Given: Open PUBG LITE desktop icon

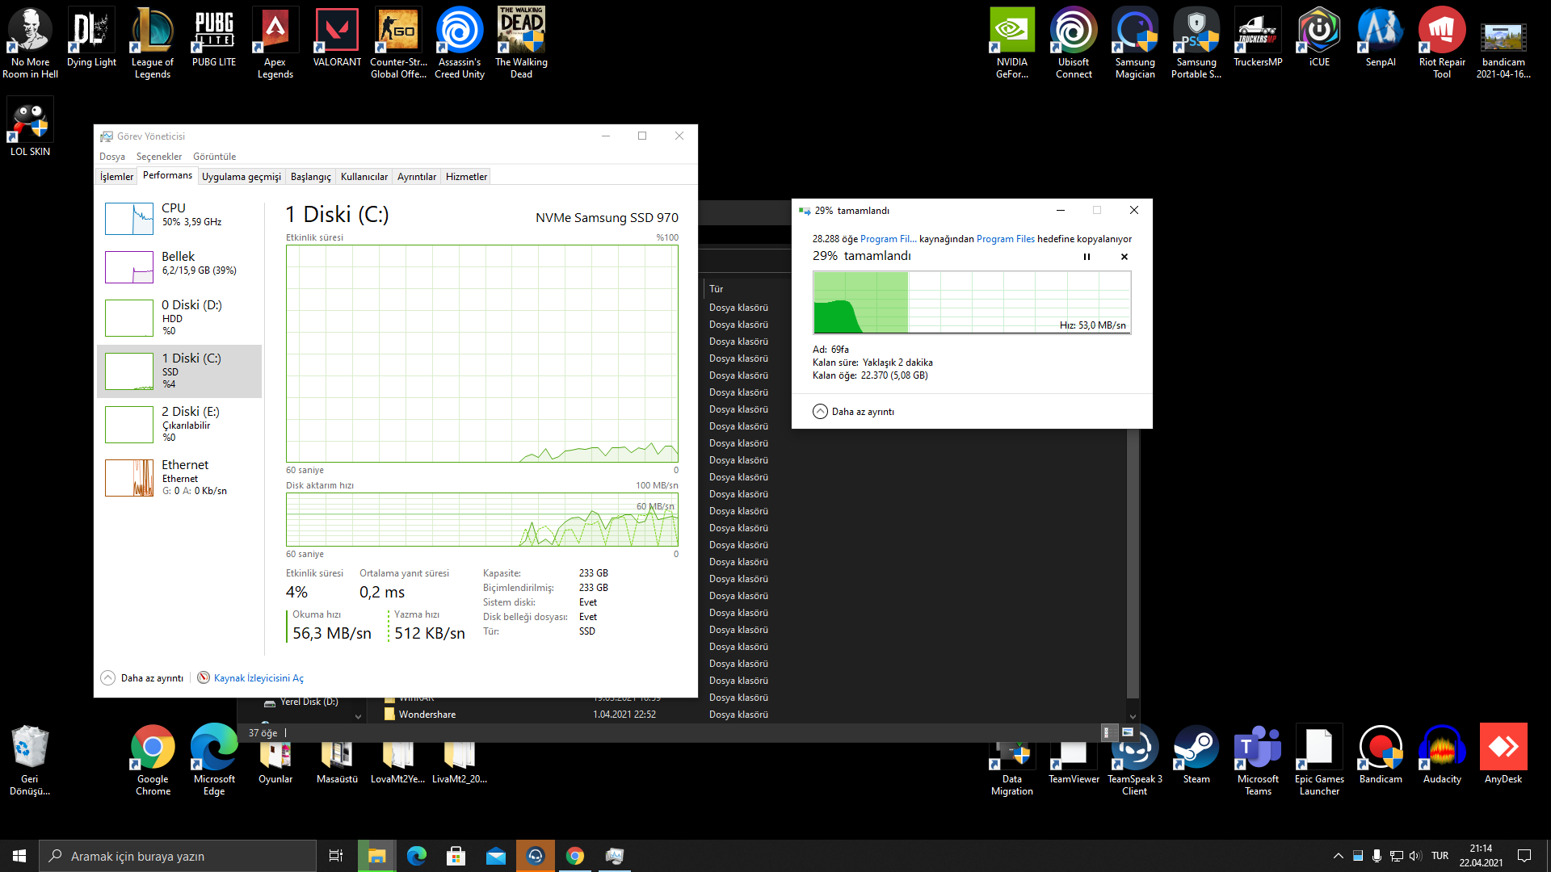Looking at the screenshot, I should [x=214, y=39].
